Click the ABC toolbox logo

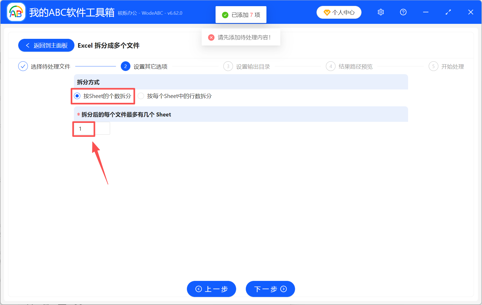[16, 12]
